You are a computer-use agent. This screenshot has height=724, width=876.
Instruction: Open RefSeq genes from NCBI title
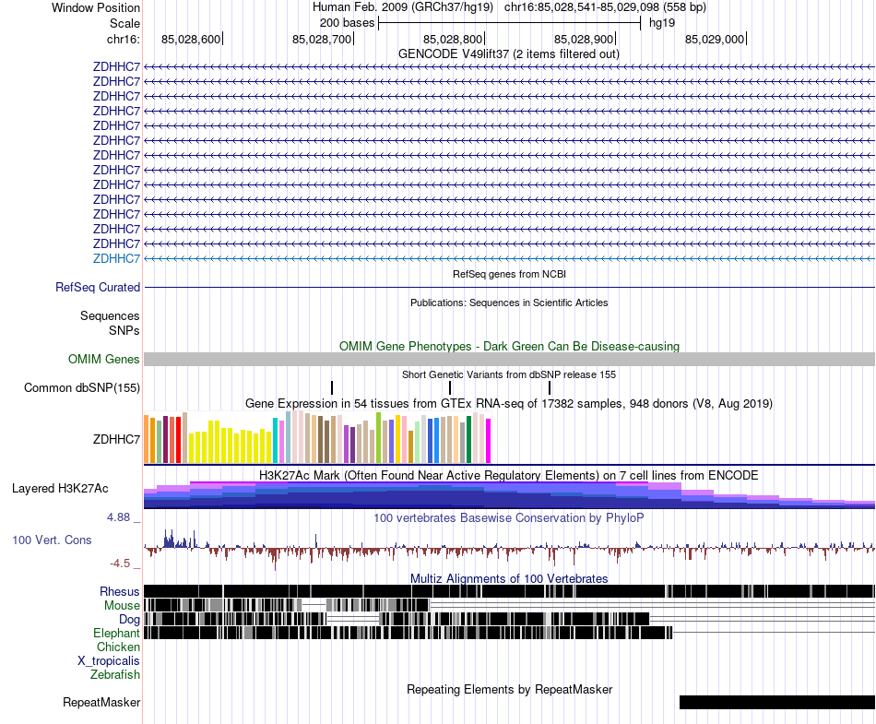point(509,274)
